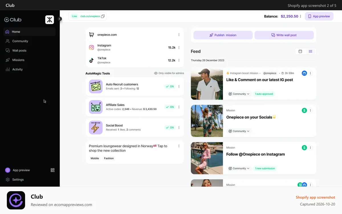Open the club.co/onepiece link
342x214 pixels.
[x=90, y=16]
